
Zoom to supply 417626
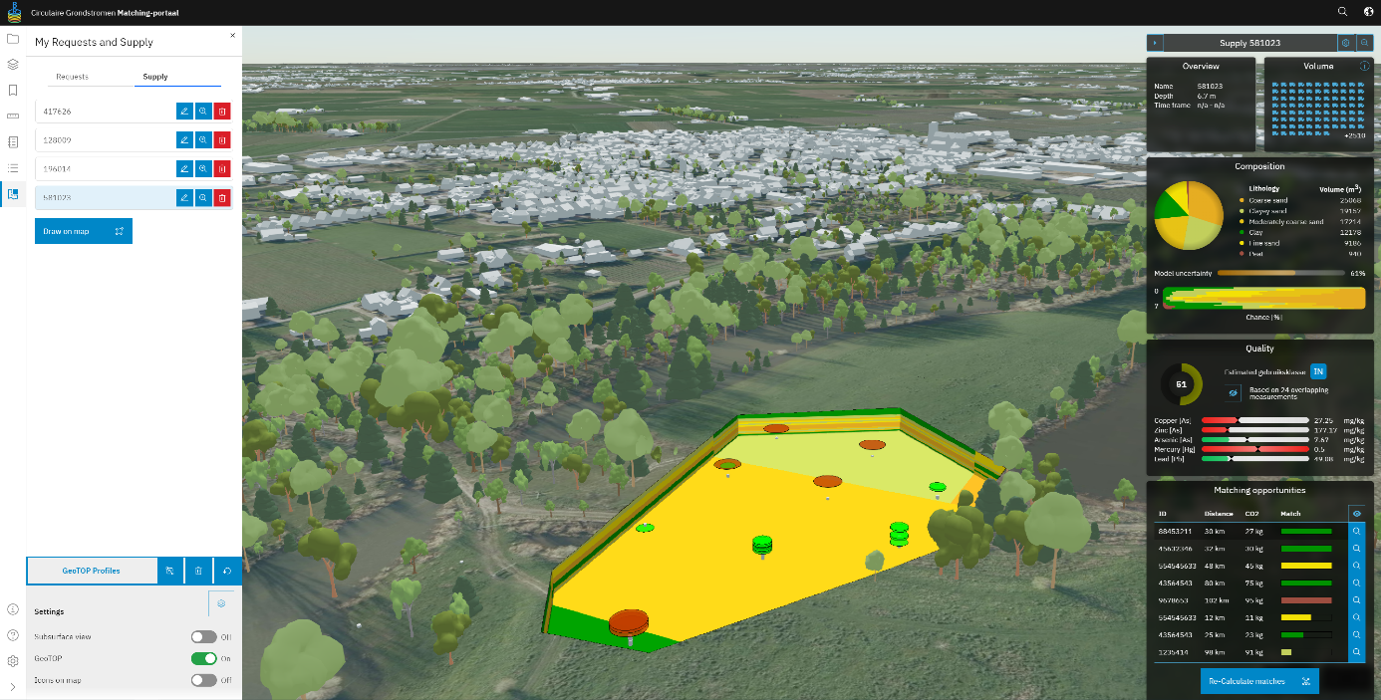(x=203, y=112)
